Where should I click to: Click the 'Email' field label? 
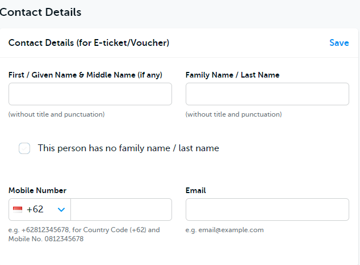pos(195,190)
